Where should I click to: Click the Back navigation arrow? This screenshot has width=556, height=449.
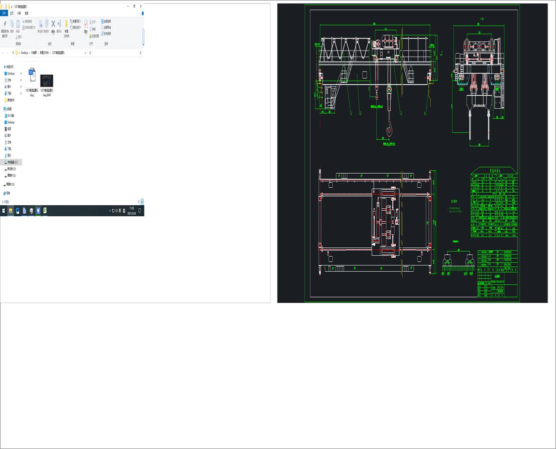(3, 53)
